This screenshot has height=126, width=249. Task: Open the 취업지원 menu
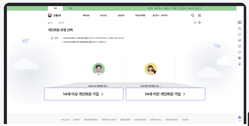pyautogui.click(x=104, y=15)
